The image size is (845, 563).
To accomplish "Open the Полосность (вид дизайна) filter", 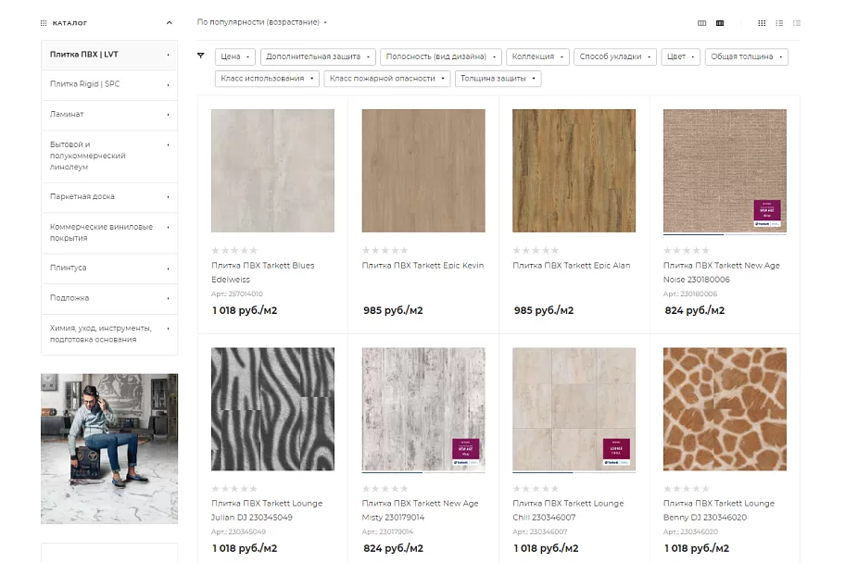I will tap(441, 56).
